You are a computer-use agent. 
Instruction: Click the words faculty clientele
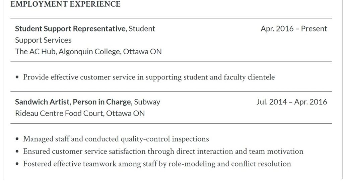(249, 77)
